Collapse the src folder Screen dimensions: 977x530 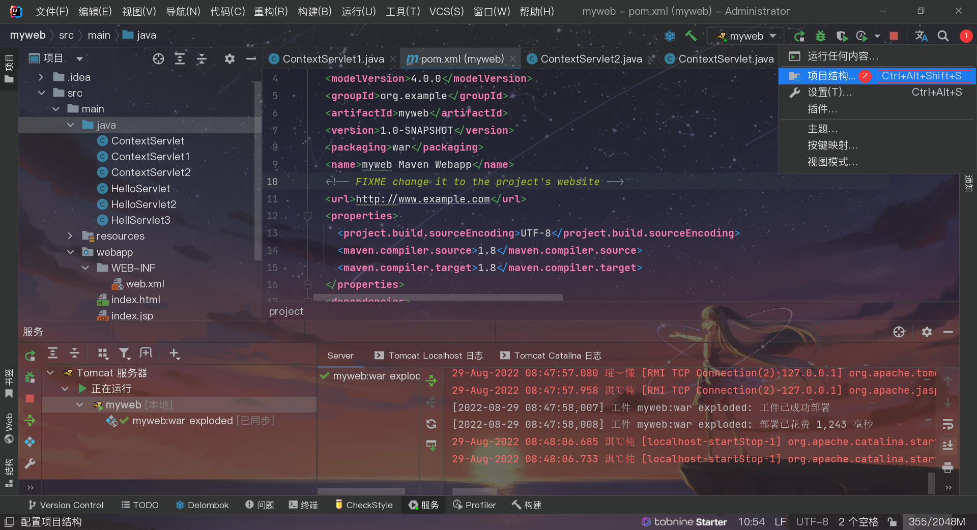coord(41,93)
